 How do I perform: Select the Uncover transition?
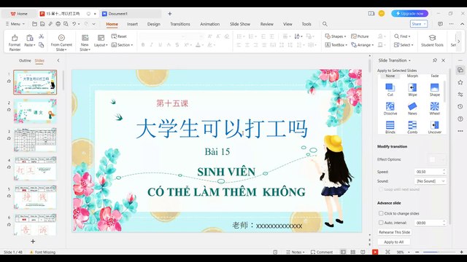tap(435, 127)
